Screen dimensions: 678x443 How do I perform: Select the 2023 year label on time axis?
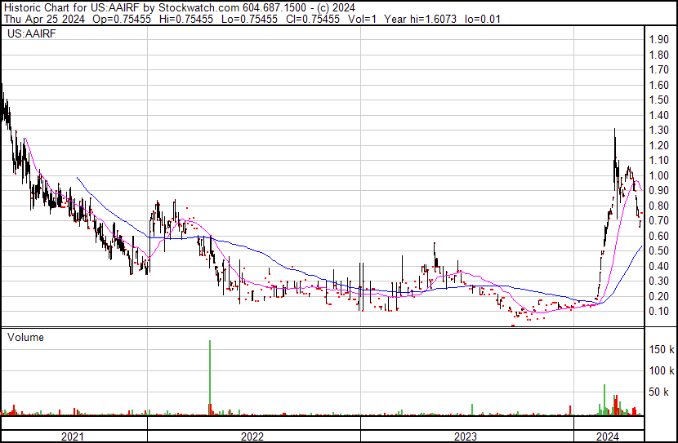click(x=466, y=436)
